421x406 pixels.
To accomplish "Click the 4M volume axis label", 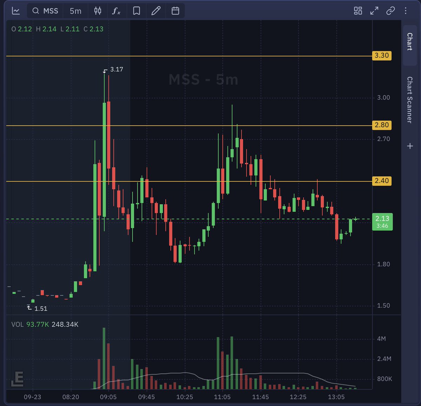I will point(381,339).
